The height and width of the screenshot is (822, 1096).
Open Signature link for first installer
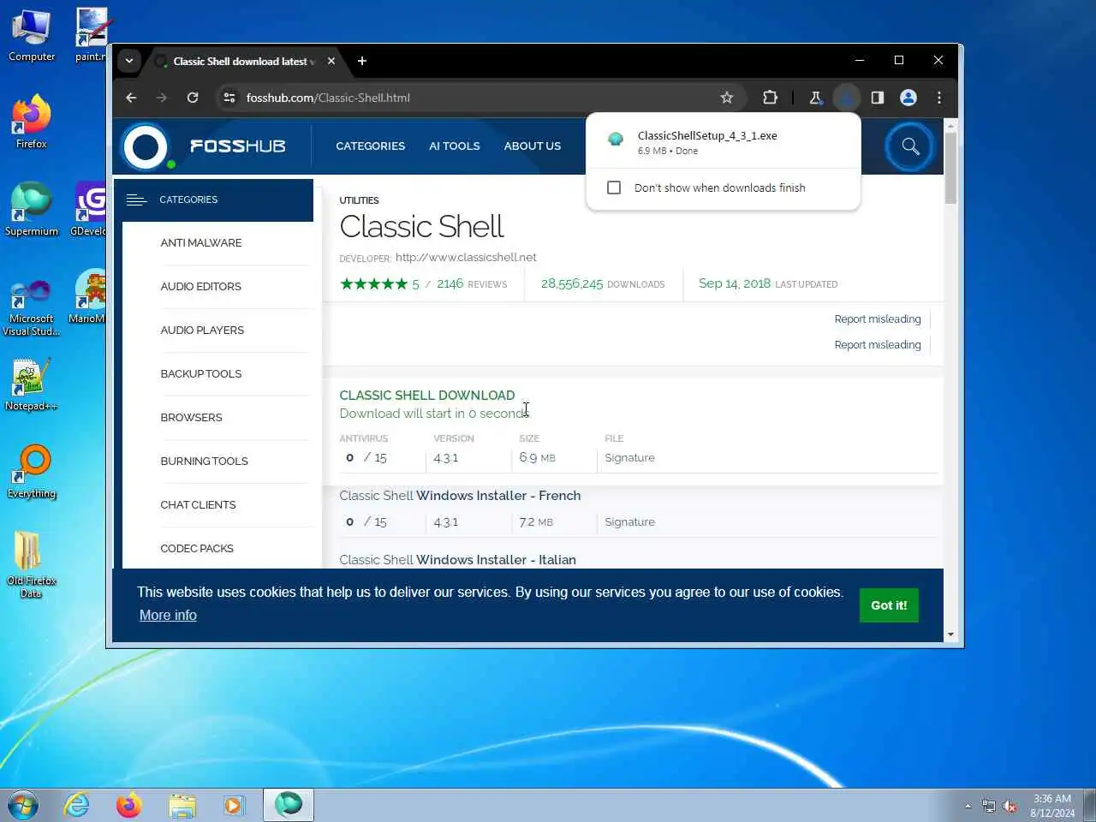click(x=629, y=458)
